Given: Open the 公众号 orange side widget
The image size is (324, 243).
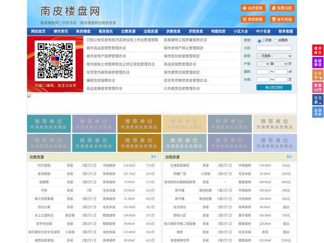Looking at the screenshot, I should [318, 75].
